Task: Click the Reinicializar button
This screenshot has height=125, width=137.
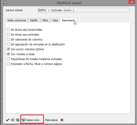Action: pos(52,120)
